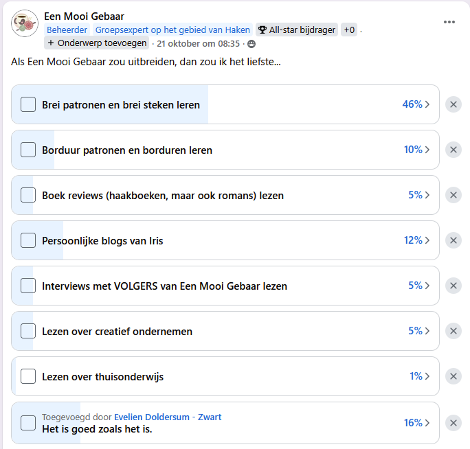Expand the 16% voters list
This screenshot has height=449, width=470.
coord(416,423)
